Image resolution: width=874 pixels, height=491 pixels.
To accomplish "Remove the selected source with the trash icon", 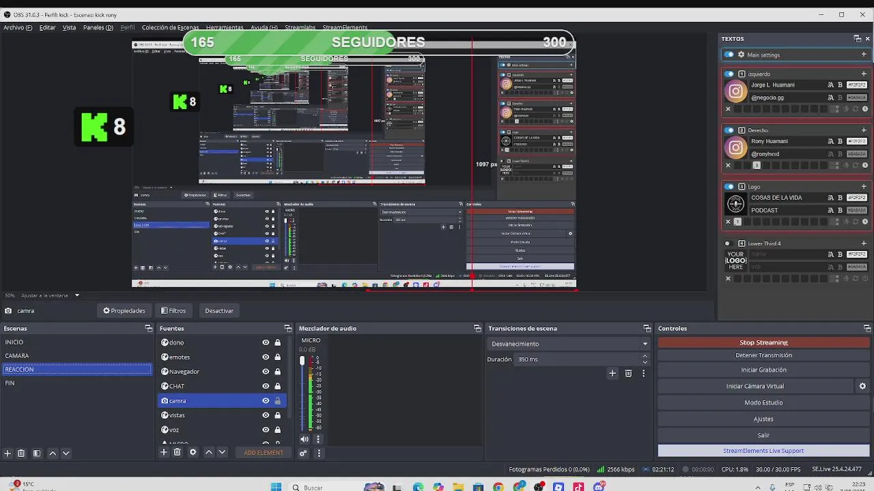I will click(178, 452).
